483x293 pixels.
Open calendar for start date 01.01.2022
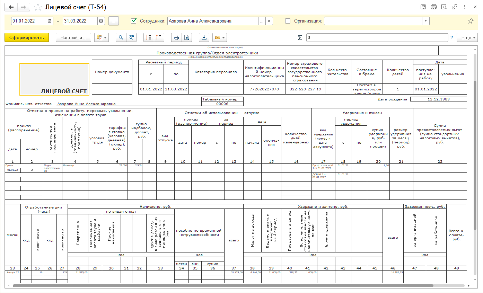50,21
